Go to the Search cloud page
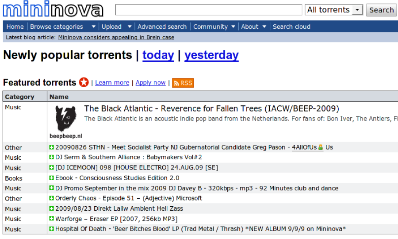 tap(291, 27)
